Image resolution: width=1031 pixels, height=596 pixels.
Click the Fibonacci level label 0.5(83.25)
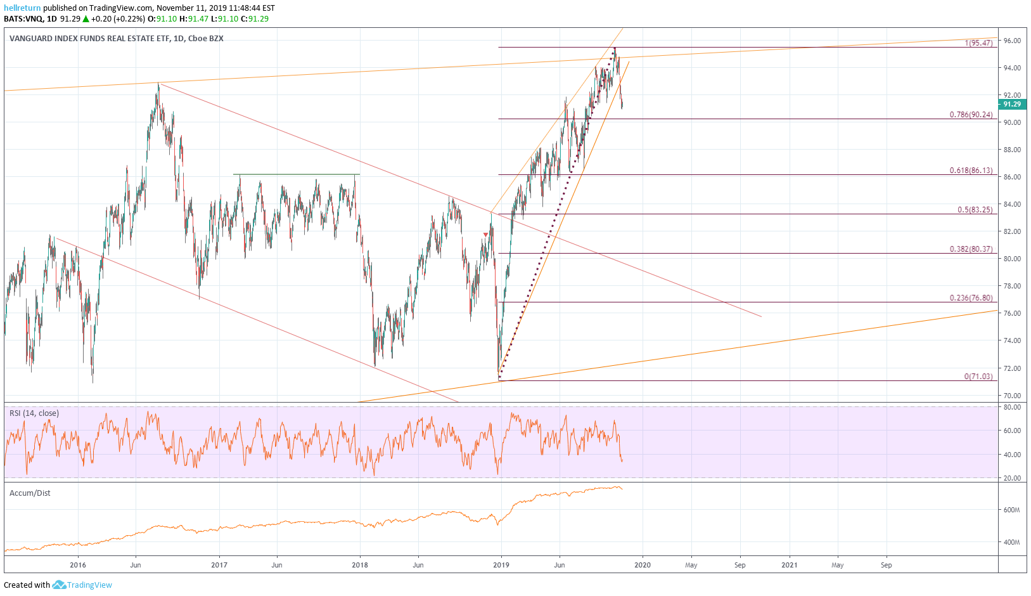click(x=975, y=210)
